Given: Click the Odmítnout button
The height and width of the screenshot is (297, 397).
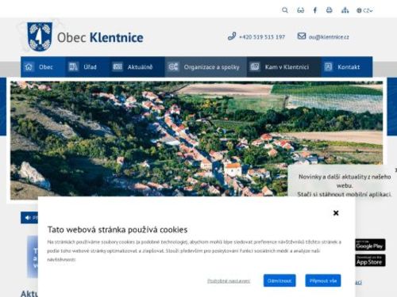Looking at the screenshot, I should (x=279, y=280).
